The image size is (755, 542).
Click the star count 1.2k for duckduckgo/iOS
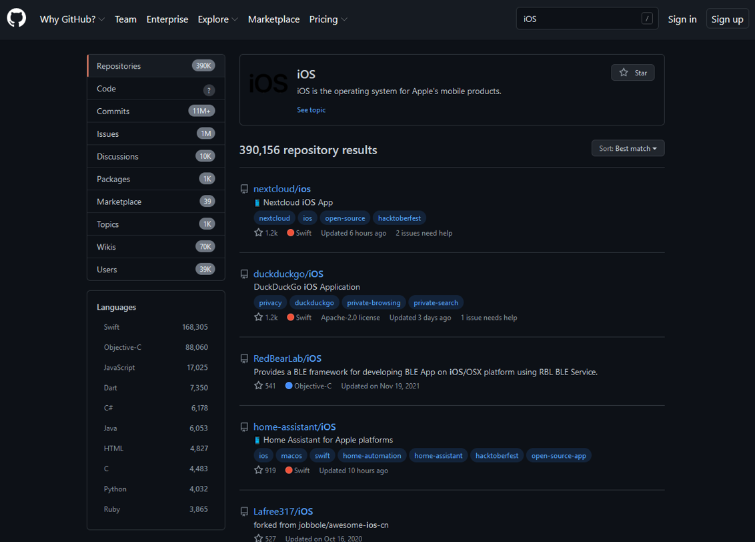[266, 318]
